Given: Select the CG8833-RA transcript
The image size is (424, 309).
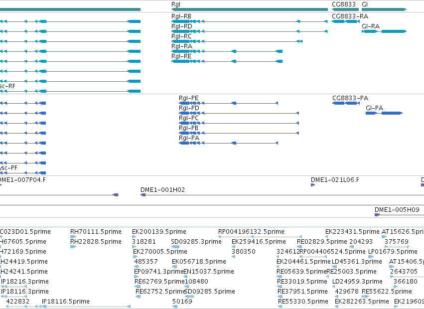Looking at the screenshot, I should 345,21.
